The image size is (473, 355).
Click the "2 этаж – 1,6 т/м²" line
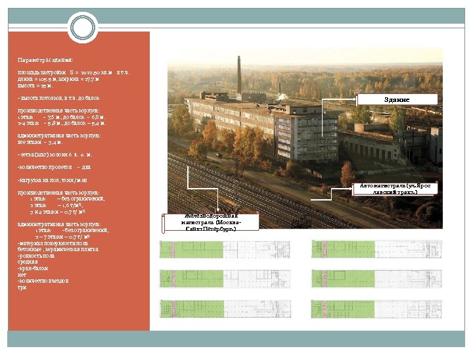56,205
